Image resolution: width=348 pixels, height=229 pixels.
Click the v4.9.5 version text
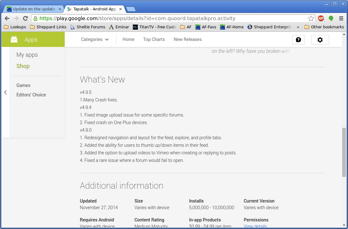[x=86, y=92]
